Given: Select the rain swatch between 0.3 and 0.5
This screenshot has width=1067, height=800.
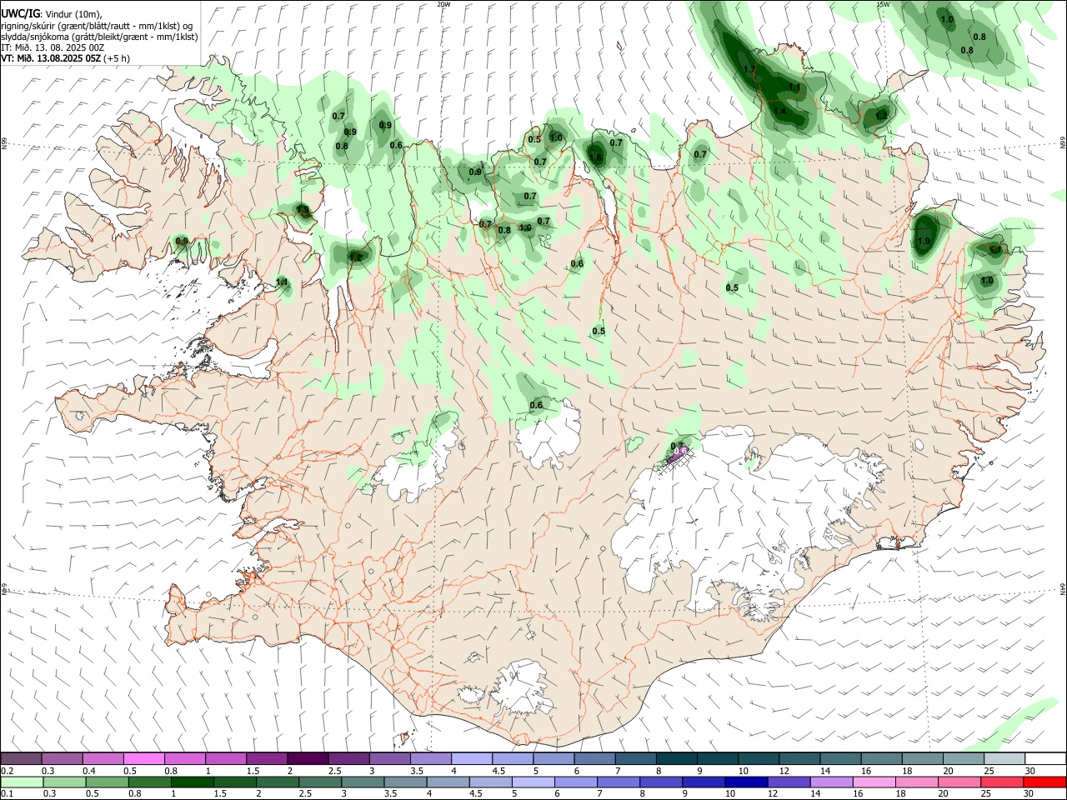Looking at the screenshot, I should 63,782.
